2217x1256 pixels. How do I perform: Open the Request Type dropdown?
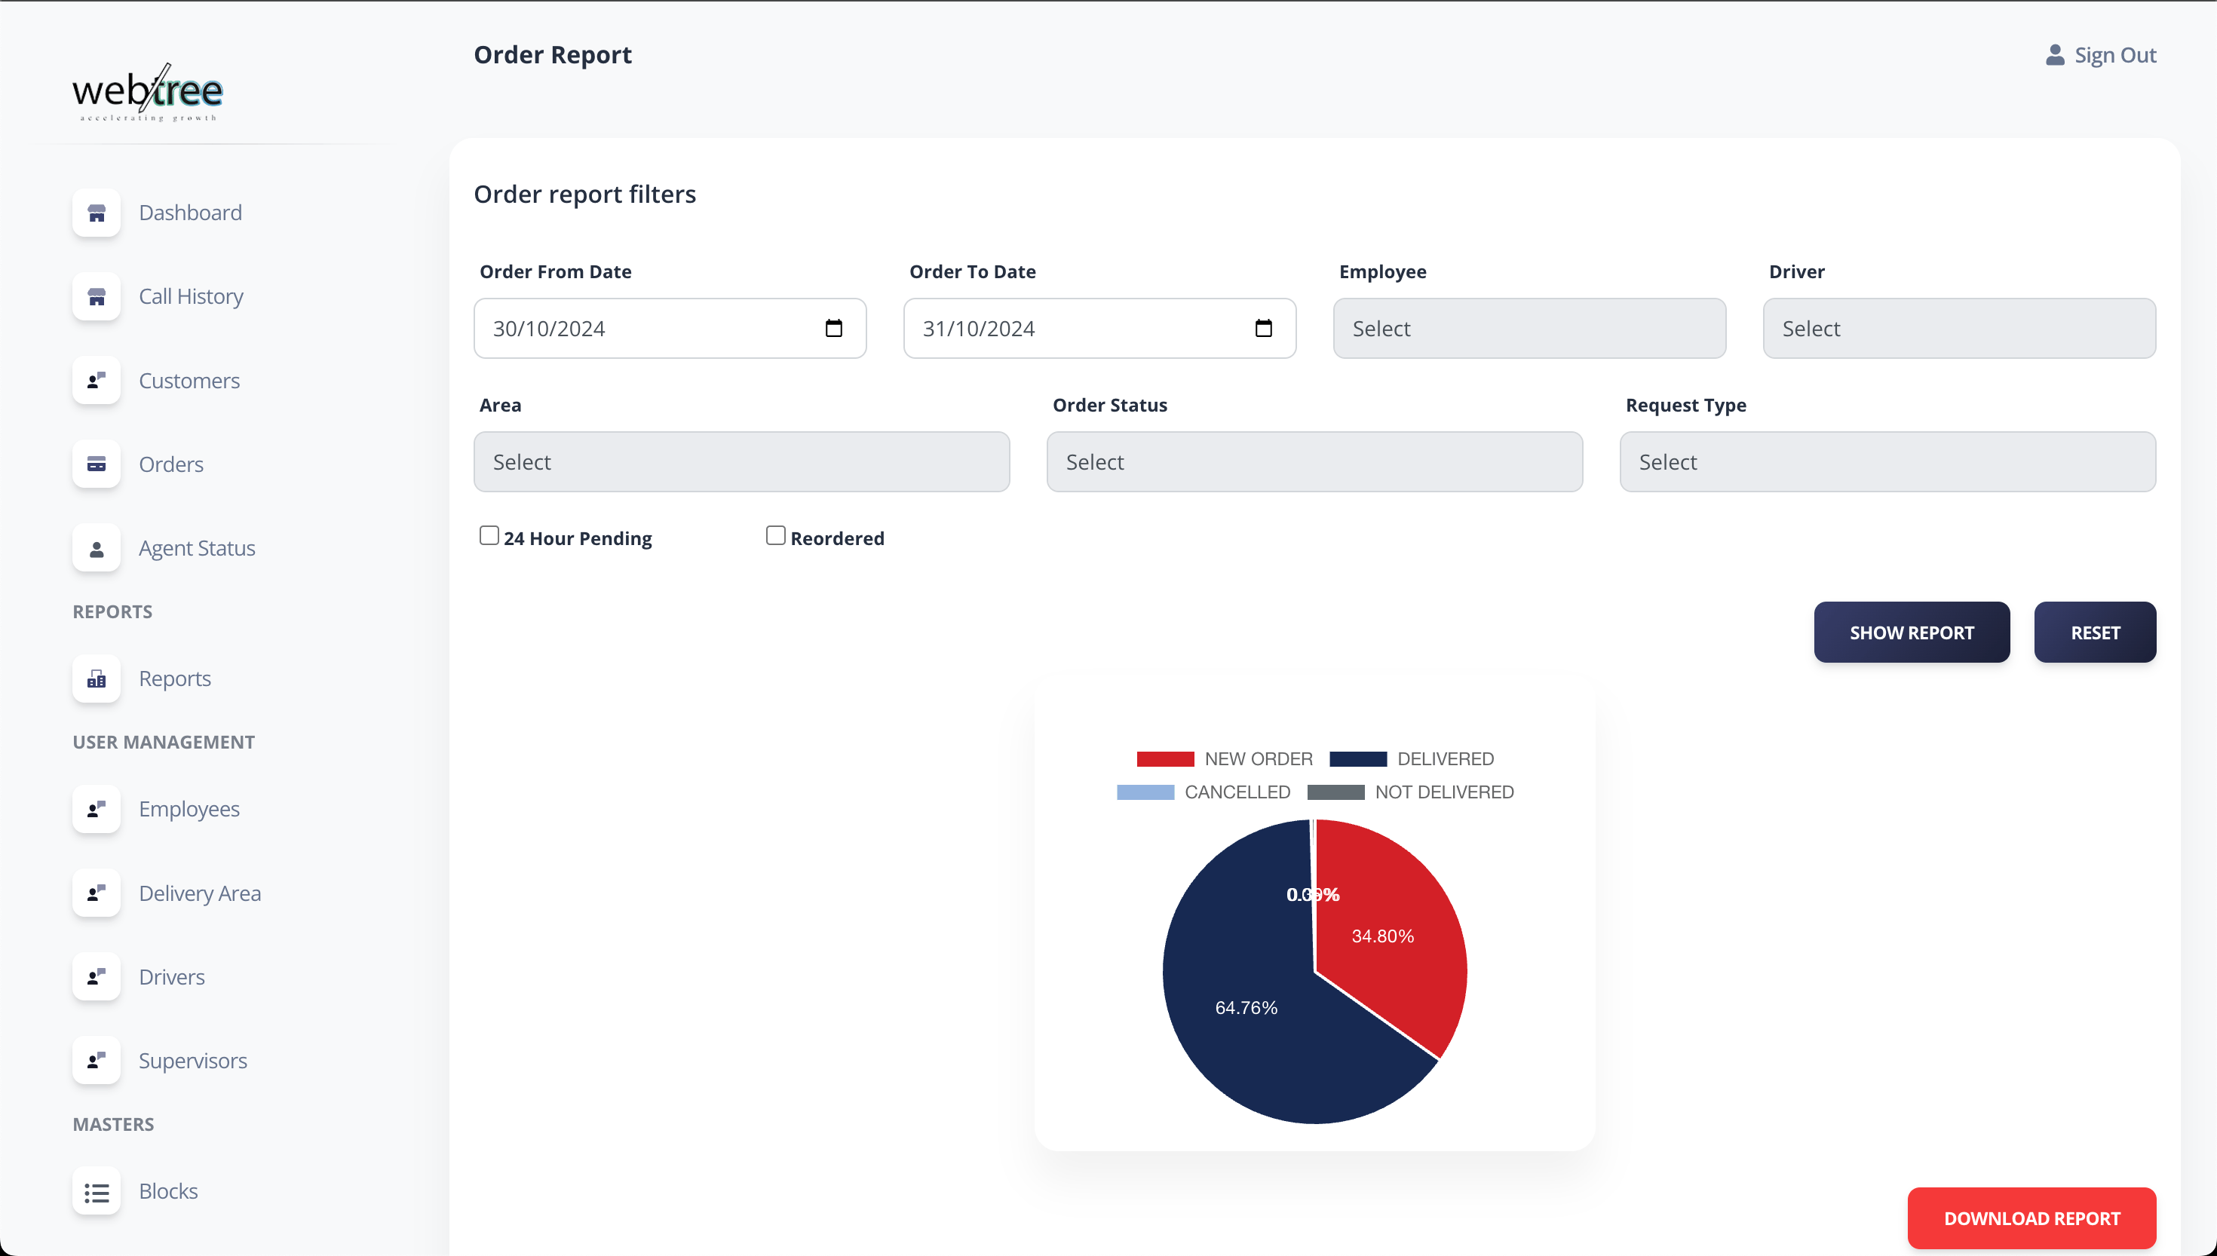[x=1887, y=462]
